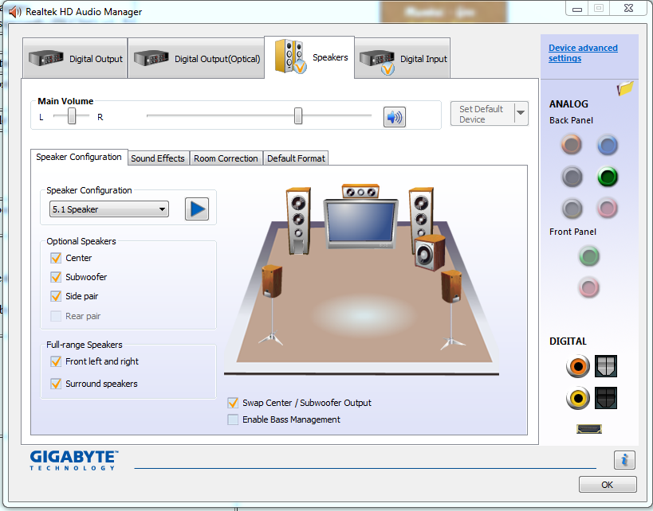Open the Default Format tab
The width and height of the screenshot is (653, 511).
[296, 158]
